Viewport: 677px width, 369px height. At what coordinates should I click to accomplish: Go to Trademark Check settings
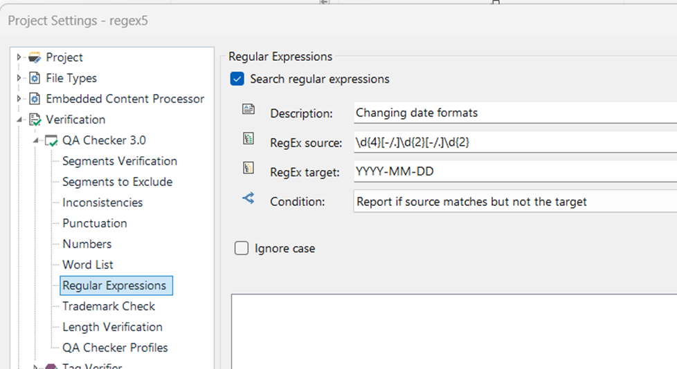109,306
